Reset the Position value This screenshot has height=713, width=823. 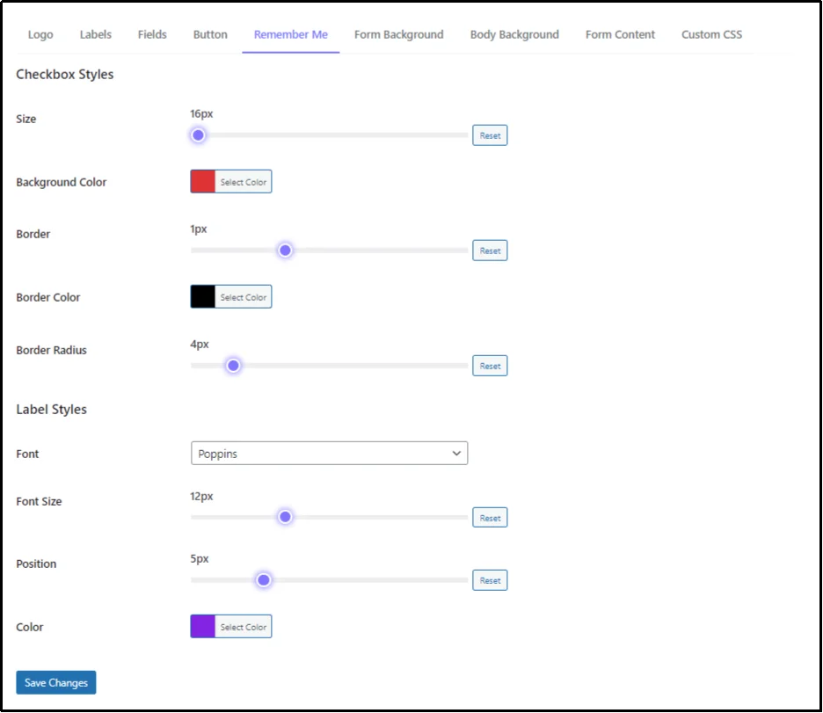pos(490,579)
